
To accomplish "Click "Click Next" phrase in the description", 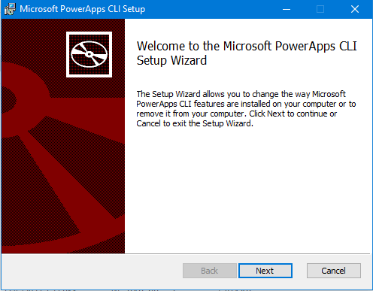I will pyautogui.click(x=267, y=114).
